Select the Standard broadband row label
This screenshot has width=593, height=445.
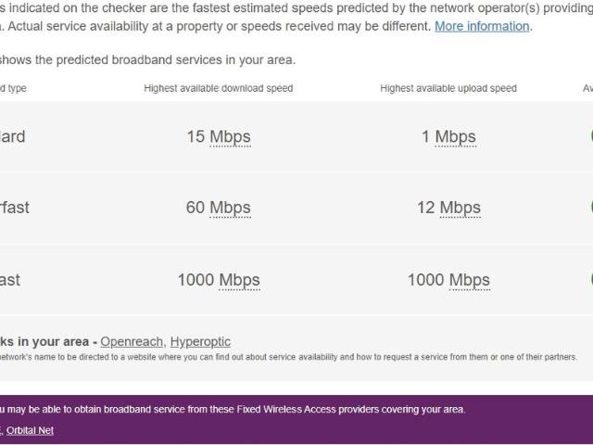click(13, 137)
